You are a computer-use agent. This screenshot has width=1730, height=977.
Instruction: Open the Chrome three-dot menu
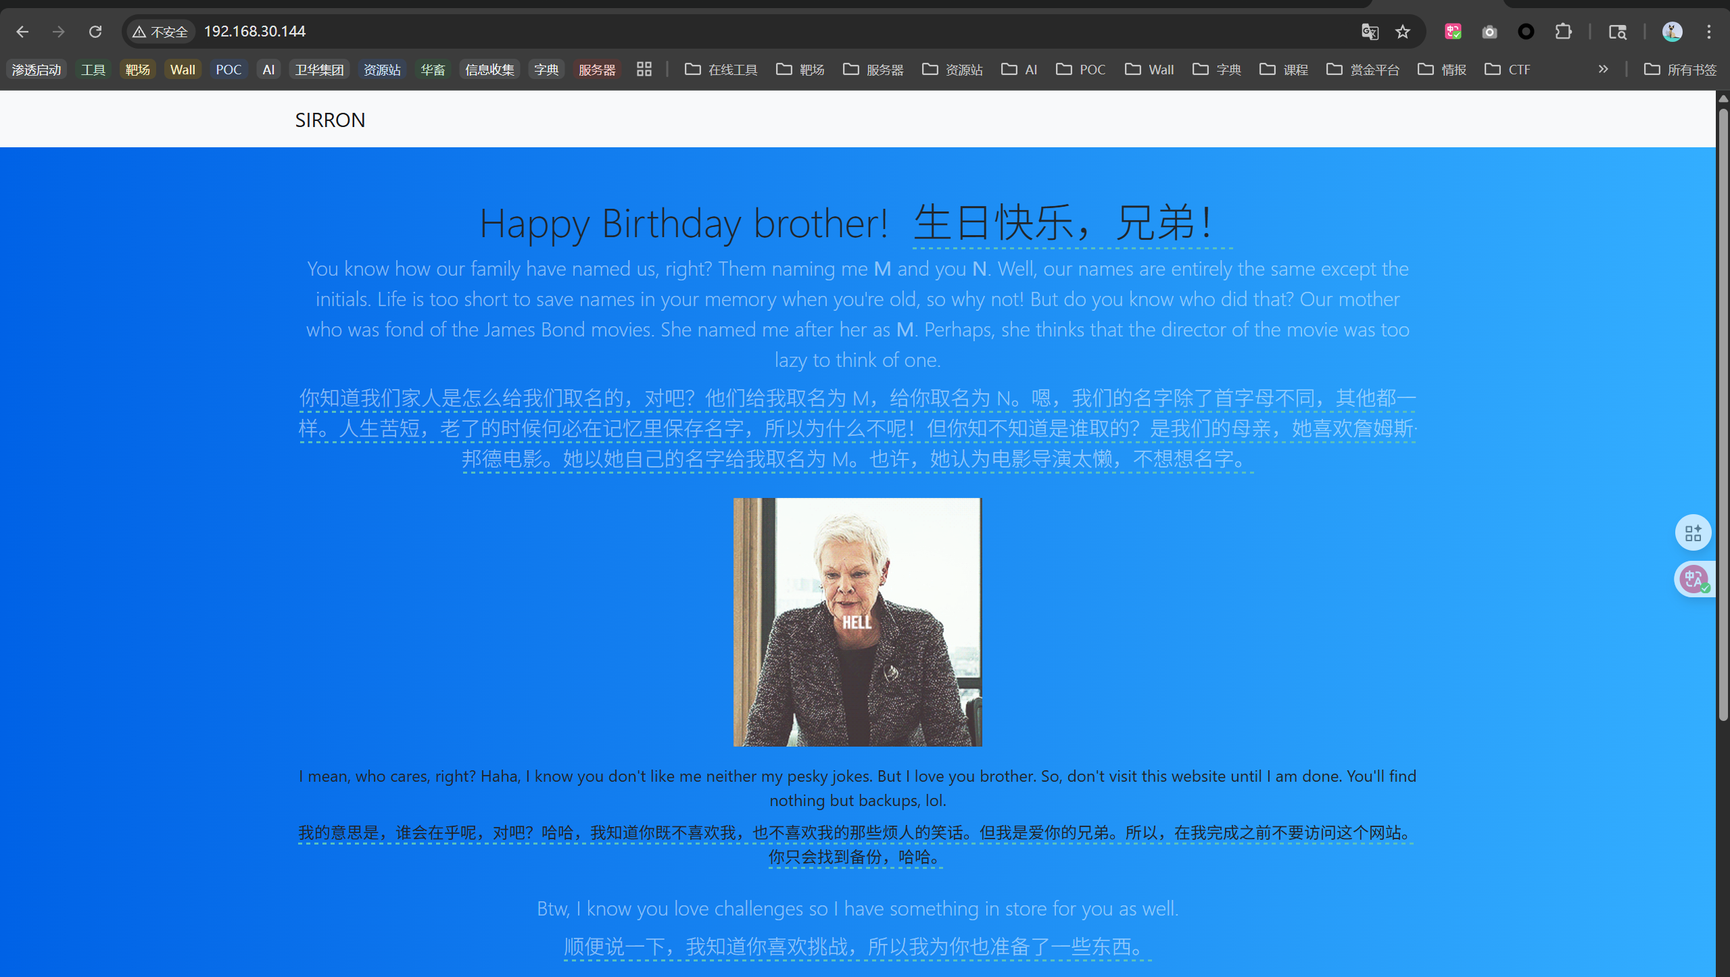tap(1708, 32)
